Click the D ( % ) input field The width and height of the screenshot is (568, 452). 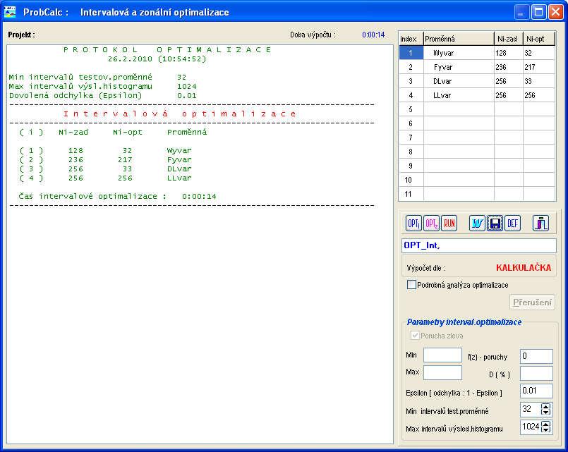coord(536,374)
